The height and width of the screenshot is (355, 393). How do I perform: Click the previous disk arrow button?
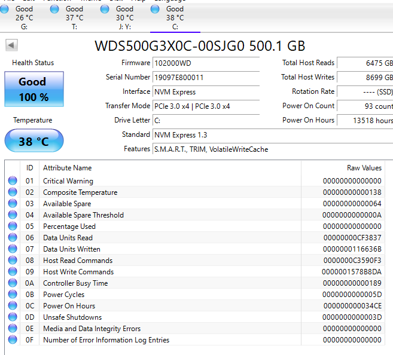point(11,45)
